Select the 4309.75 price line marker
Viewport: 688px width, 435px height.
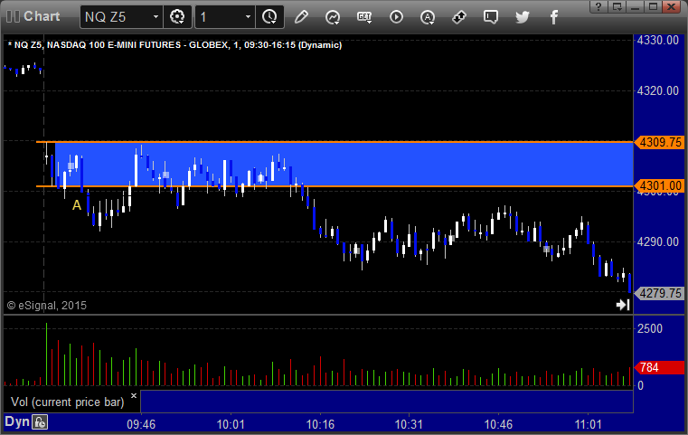[x=659, y=142]
